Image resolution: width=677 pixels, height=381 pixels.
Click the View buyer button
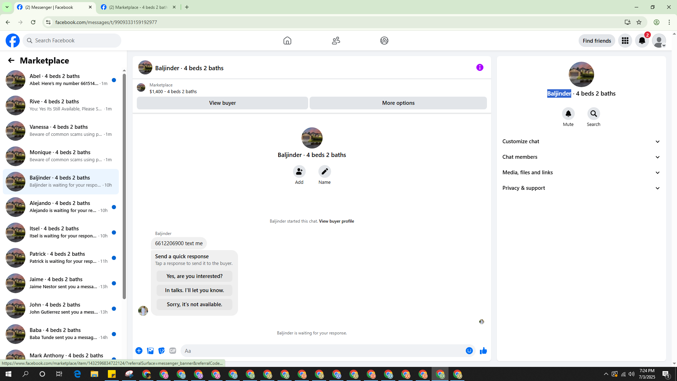point(222,103)
